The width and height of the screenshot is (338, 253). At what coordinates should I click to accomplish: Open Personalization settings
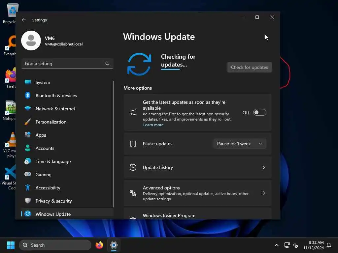pos(67,122)
